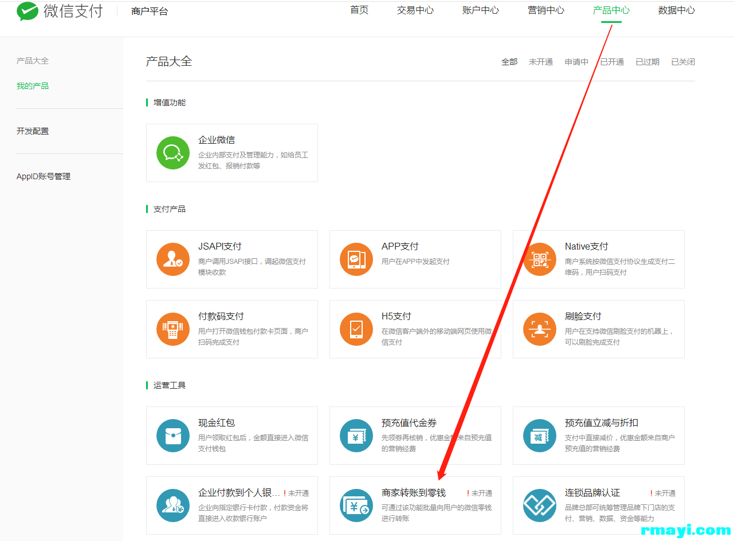Click the 付款码支付 scanner icon

pyautogui.click(x=173, y=329)
